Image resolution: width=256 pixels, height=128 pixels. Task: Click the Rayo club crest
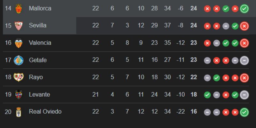pyautogui.click(x=18, y=77)
